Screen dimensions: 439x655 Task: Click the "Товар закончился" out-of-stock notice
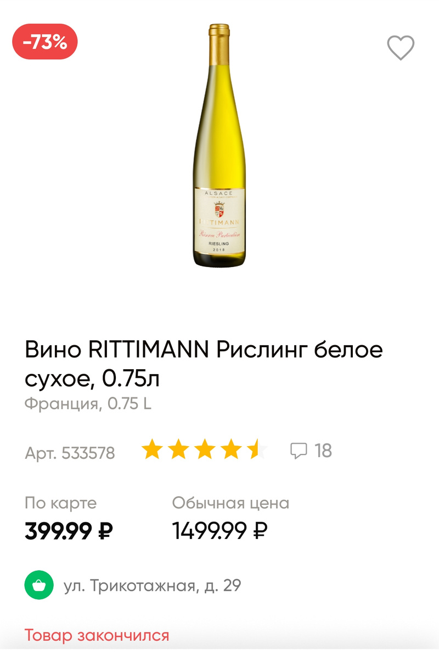(97, 636)
